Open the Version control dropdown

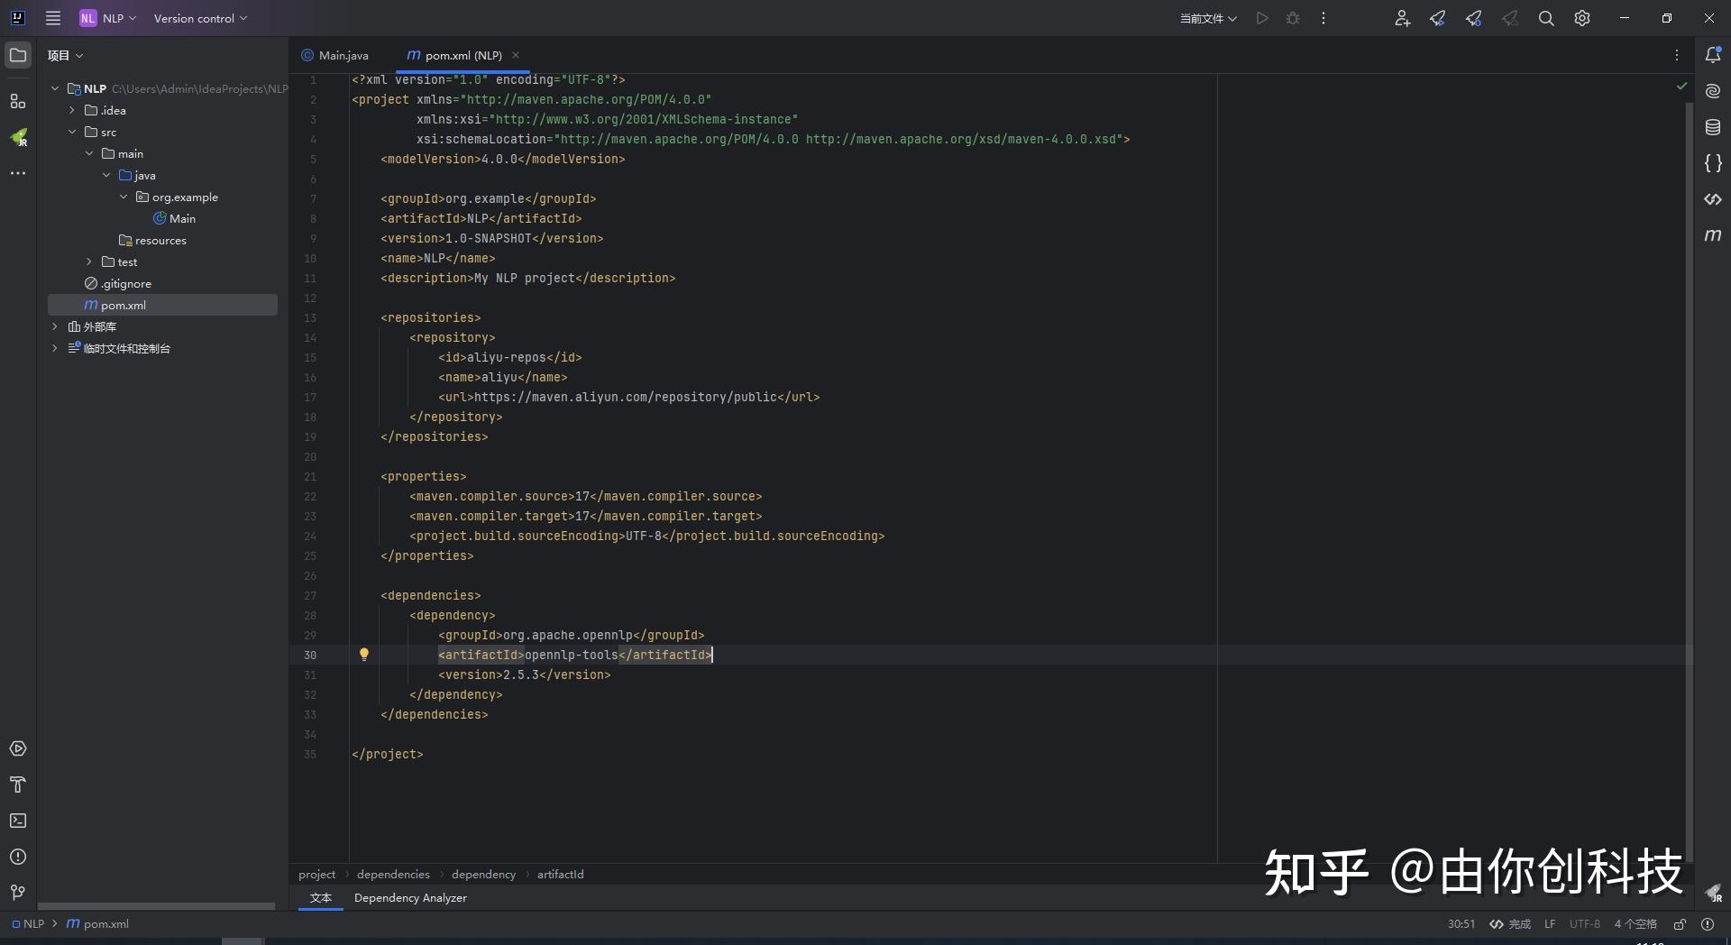point(200,18)
